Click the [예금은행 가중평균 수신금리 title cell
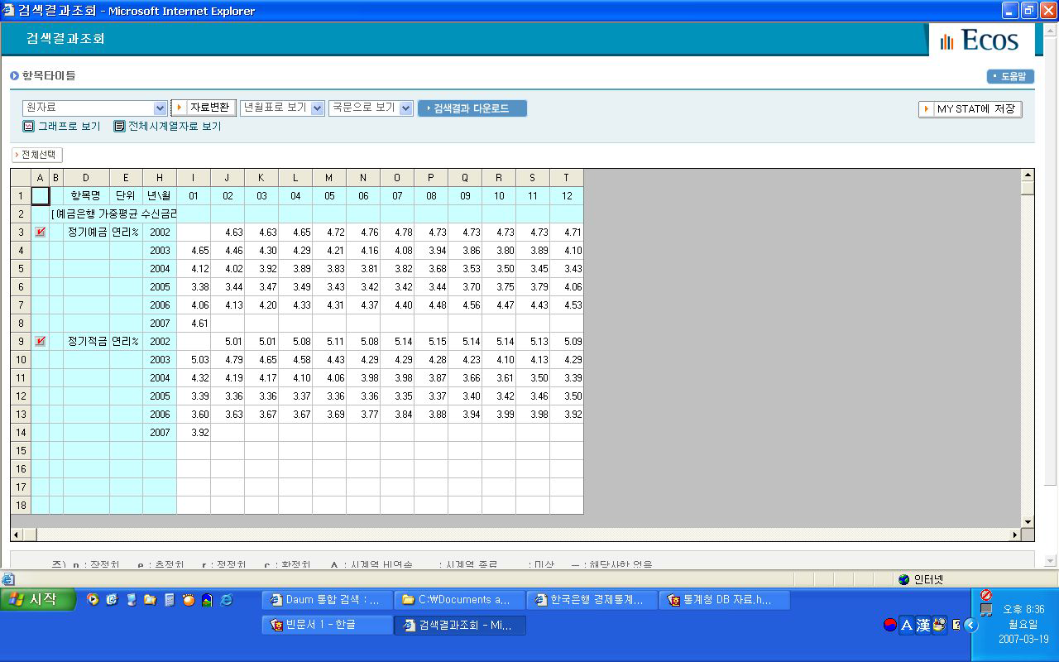 [x=114, y=214]
